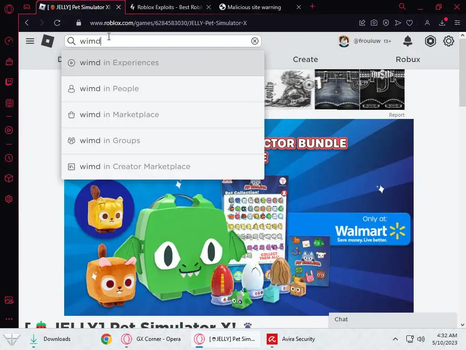Open the Opera account profile icon
Viewport: 466px width, 350px height.
(x=427, y=23)
